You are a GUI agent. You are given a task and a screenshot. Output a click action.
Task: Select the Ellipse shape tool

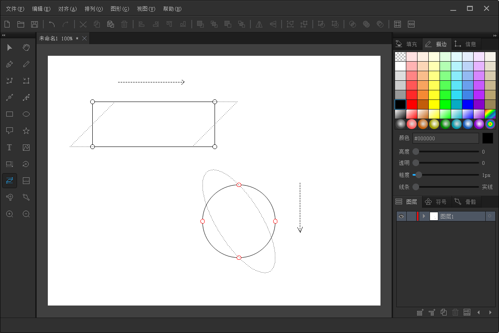point(26,114)
